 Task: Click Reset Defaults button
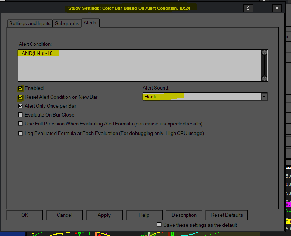[226, 215]
